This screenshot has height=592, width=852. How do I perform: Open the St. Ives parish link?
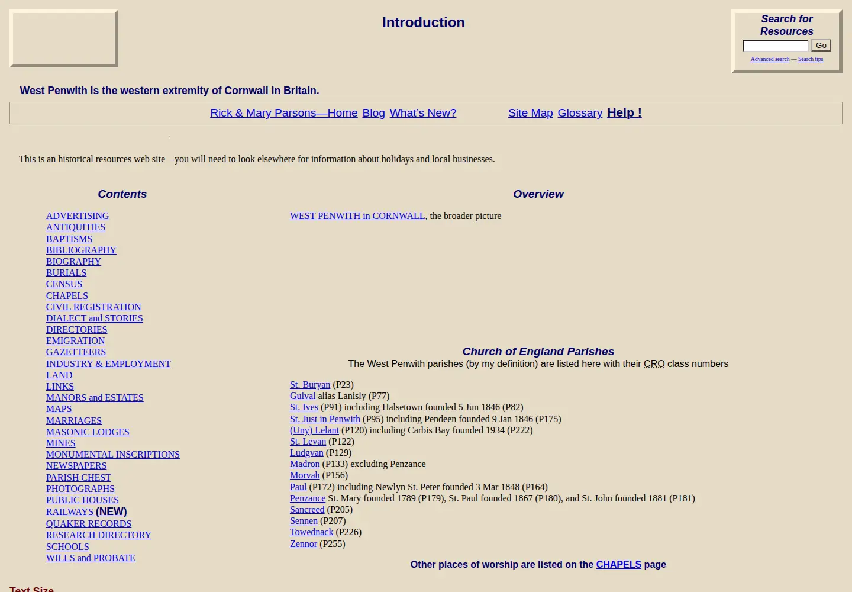tap(304, 407)
